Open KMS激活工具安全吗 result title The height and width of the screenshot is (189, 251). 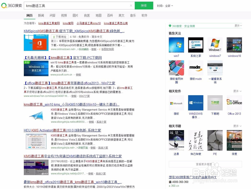[73, 156]
